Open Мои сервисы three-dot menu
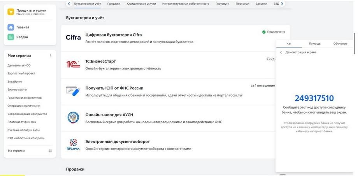 (50, 56)
